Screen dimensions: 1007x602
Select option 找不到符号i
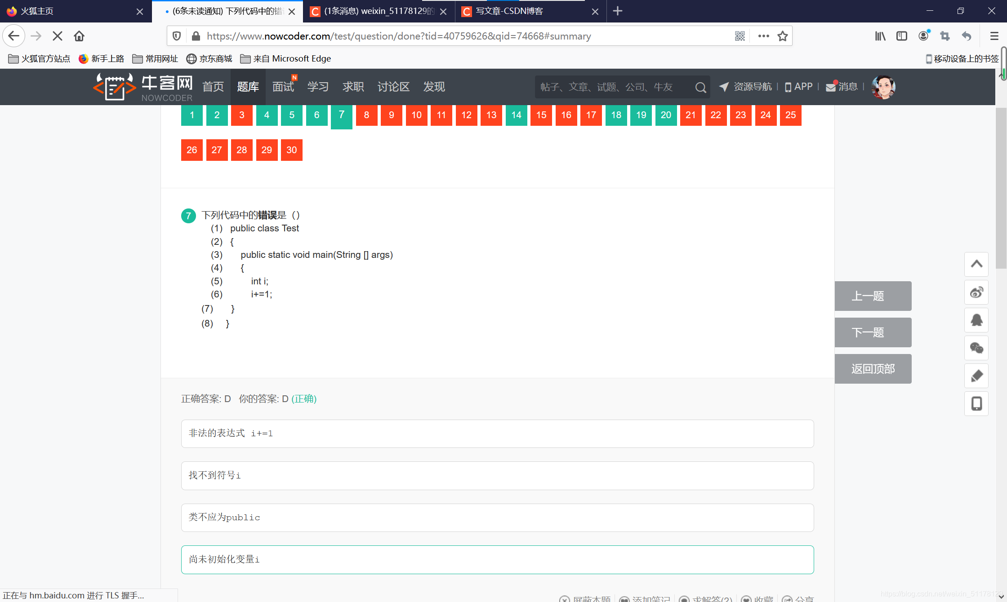coord(497,476)
